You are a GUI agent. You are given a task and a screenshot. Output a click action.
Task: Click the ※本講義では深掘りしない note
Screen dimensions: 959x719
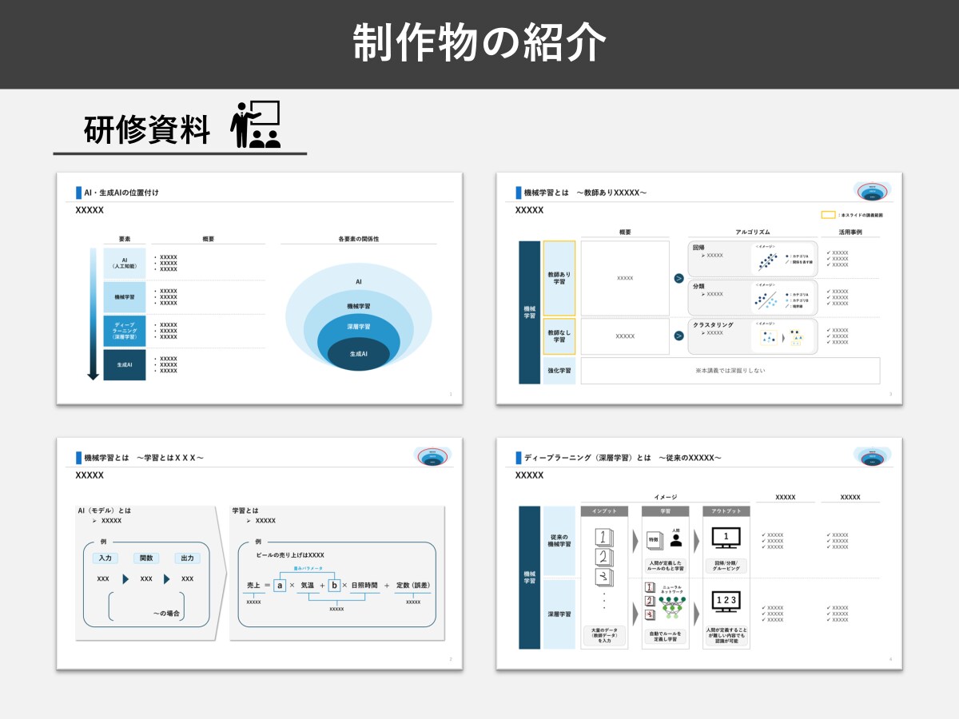tap(730, 371)
